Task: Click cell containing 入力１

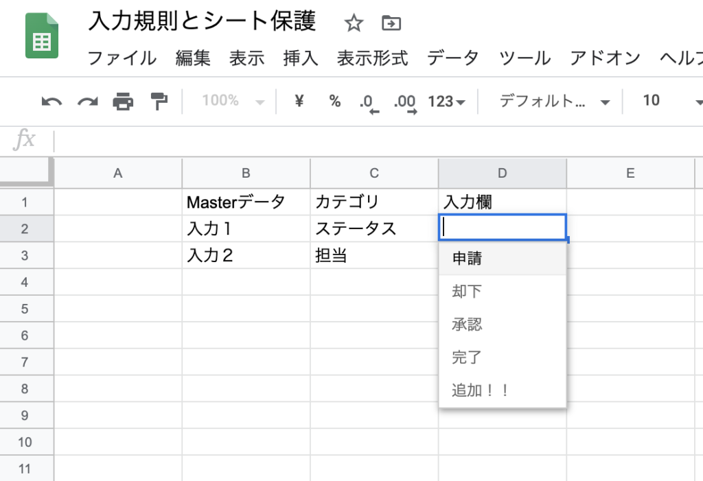Action: 246,228
